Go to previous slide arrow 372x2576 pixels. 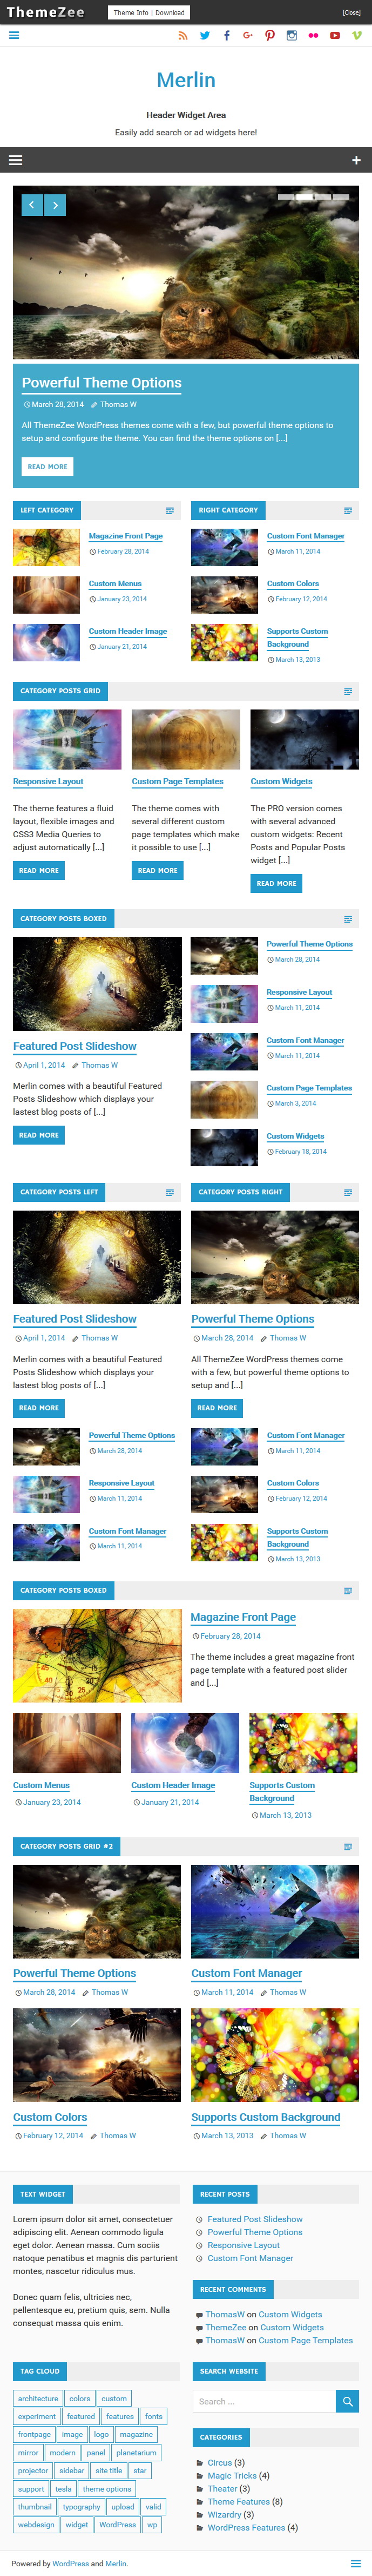point(32,205)
